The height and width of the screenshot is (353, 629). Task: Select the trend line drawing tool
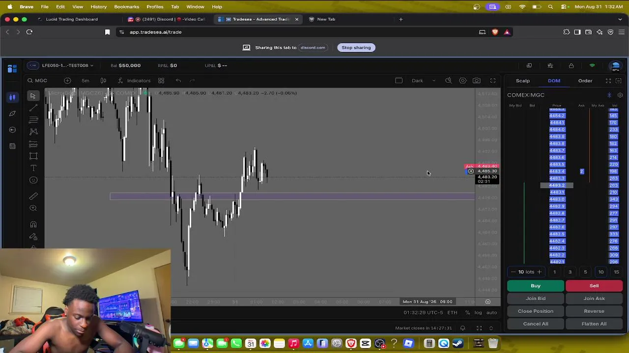(x=33, y=108)
